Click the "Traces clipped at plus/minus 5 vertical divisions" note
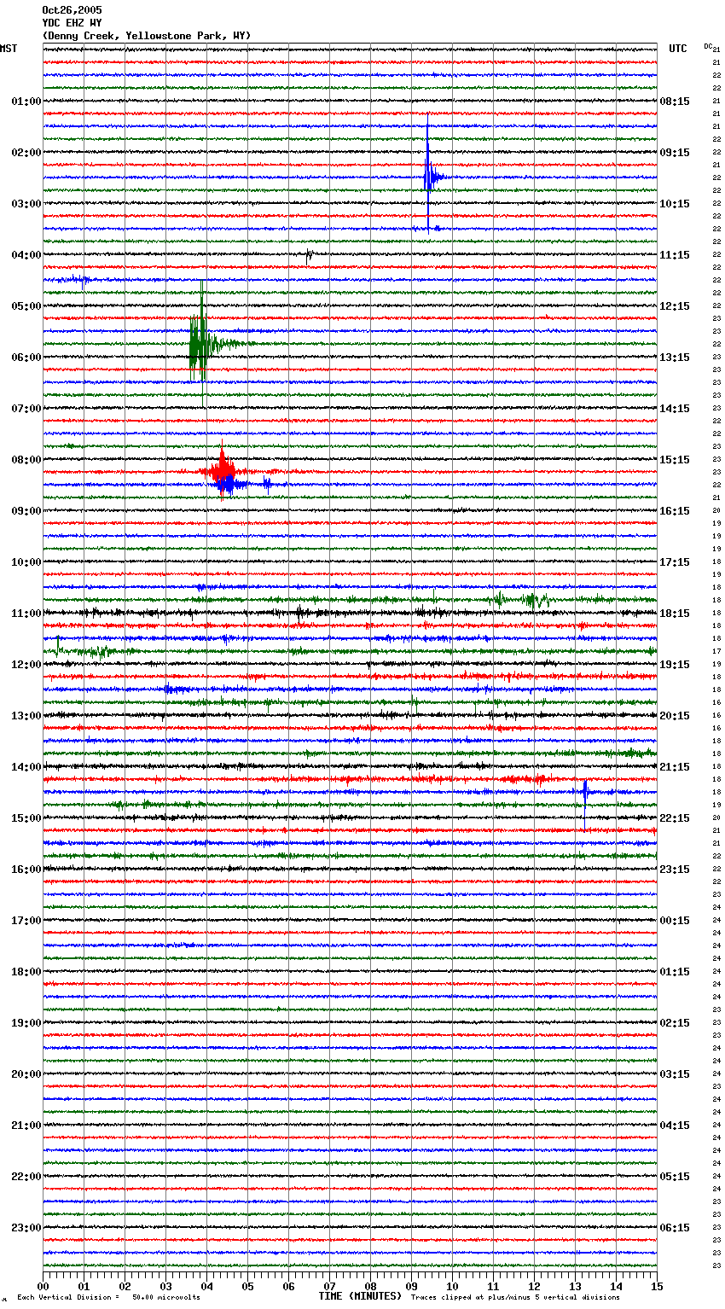The image size is (725, 1309). (515, 1297)
